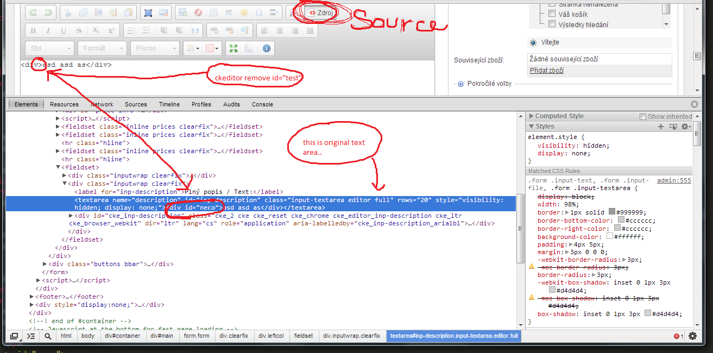Expand the footer element node
The width and height of the screenshot is (713, 353).
[x=32, y=297]
